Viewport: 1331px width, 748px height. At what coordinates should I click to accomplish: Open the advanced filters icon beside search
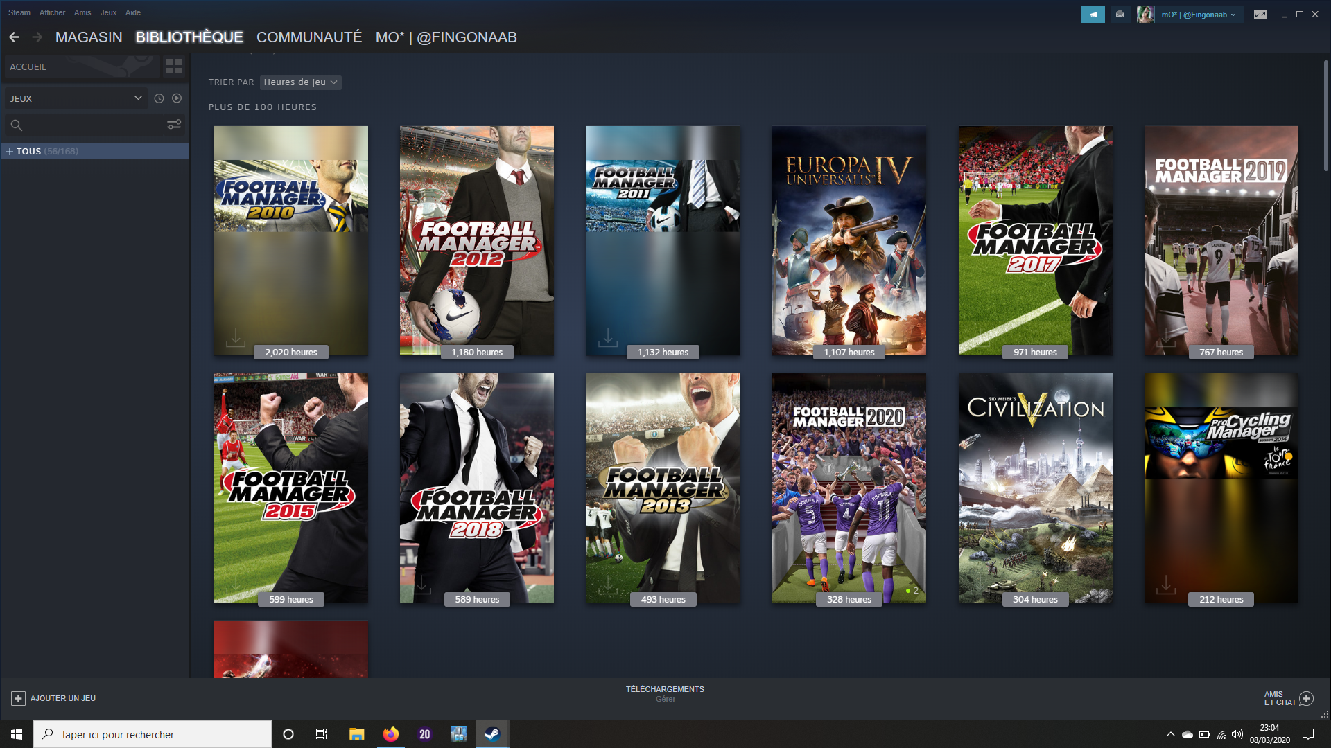tap(174, 125)
